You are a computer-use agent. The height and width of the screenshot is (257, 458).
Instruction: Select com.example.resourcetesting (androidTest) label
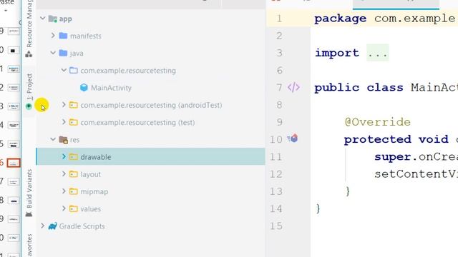[x=151, y=105]
